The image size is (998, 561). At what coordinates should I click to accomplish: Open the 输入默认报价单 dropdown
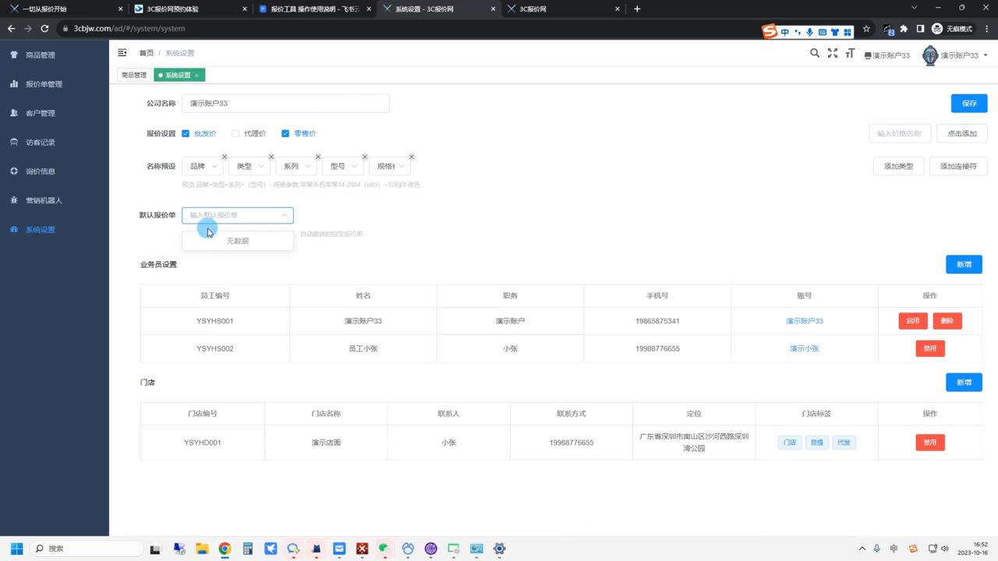coord(238,215)
